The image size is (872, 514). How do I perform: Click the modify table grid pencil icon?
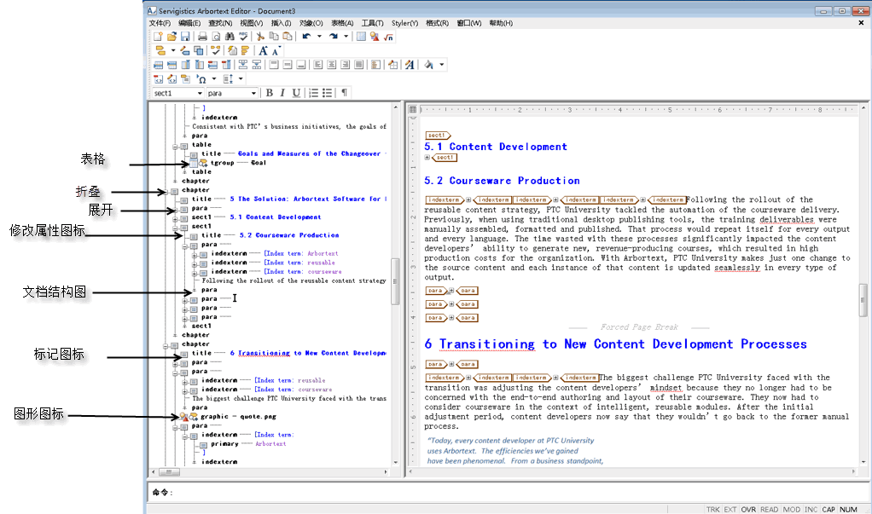point(393,65)
